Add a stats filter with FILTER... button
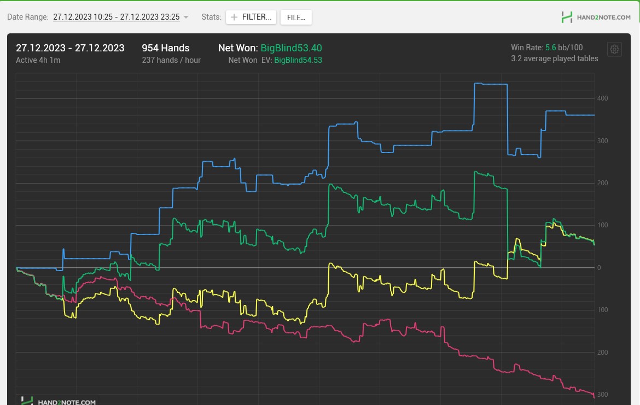The width and height of the screenshot is (640, 405). tap(251, 17)
